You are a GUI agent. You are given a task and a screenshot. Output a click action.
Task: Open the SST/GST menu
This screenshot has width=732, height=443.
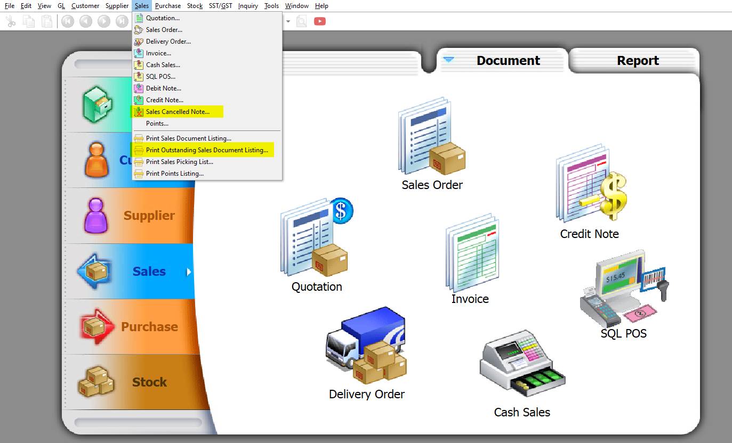221,6
